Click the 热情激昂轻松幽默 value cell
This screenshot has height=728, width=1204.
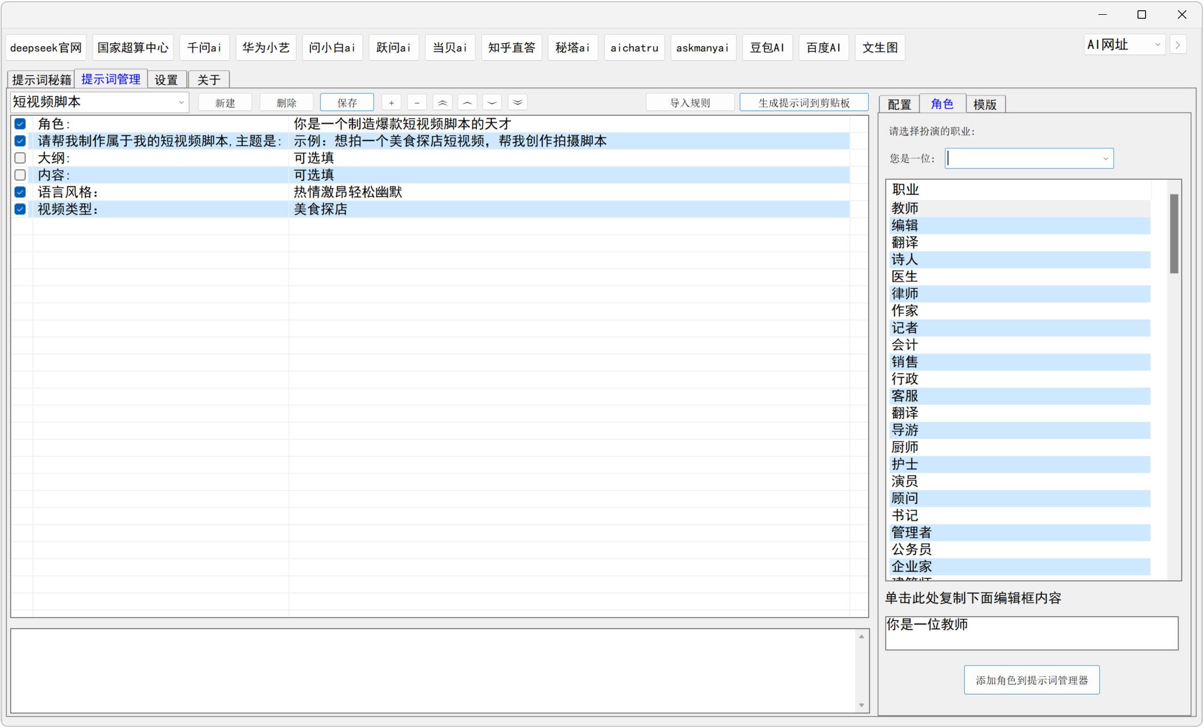click(569, 192)
